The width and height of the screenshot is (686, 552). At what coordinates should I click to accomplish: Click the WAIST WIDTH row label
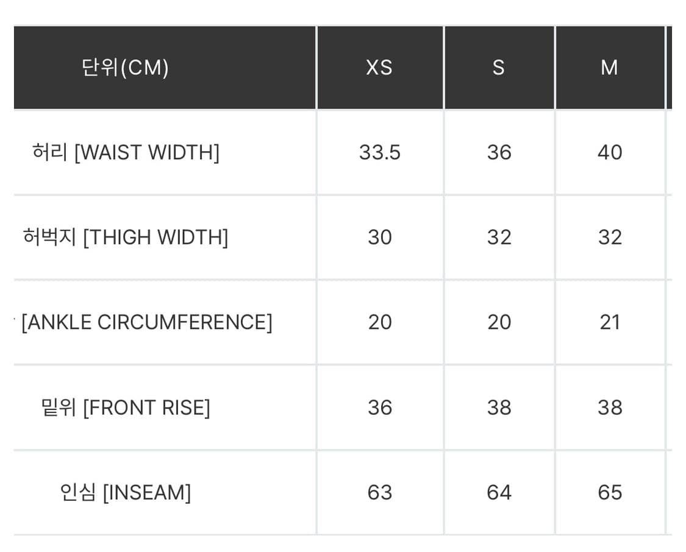coord(126,152)
